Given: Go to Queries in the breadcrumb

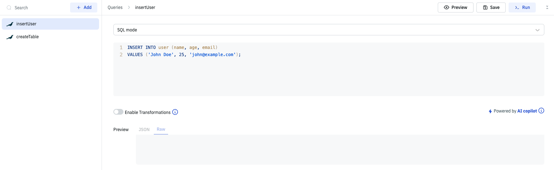Looking at the screenshot, I should pyautogui.click(x=115, y=7).
